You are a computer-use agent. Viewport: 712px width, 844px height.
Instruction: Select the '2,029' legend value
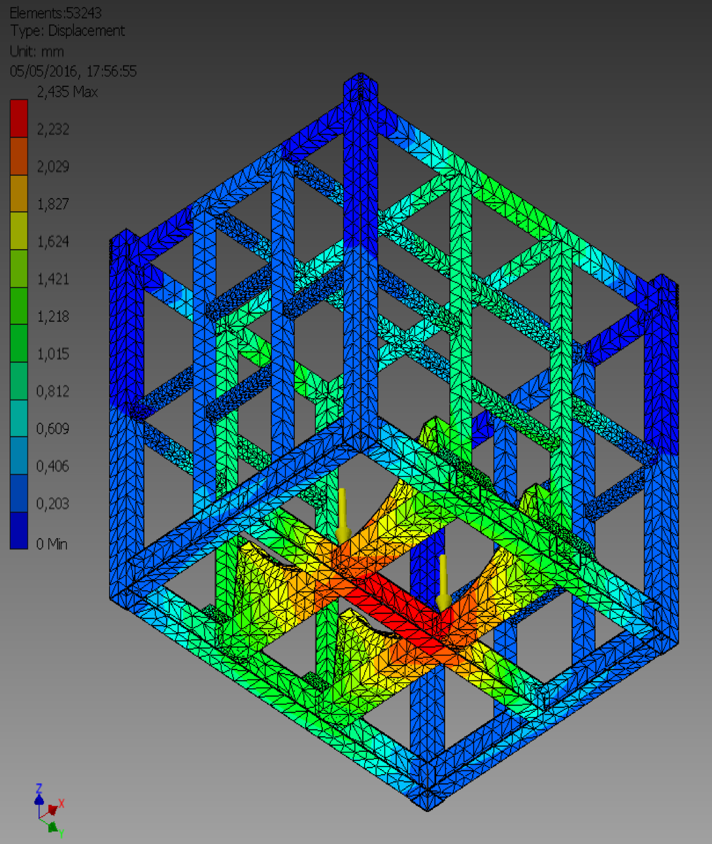(x=53, y=167)
